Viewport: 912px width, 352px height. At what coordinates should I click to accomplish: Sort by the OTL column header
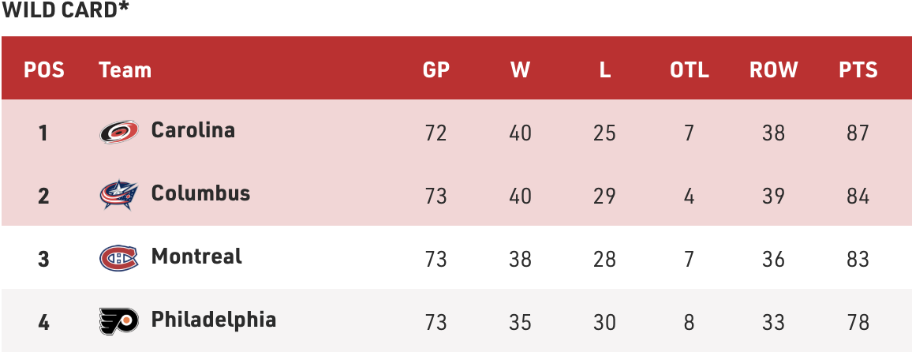coord(690,69)
